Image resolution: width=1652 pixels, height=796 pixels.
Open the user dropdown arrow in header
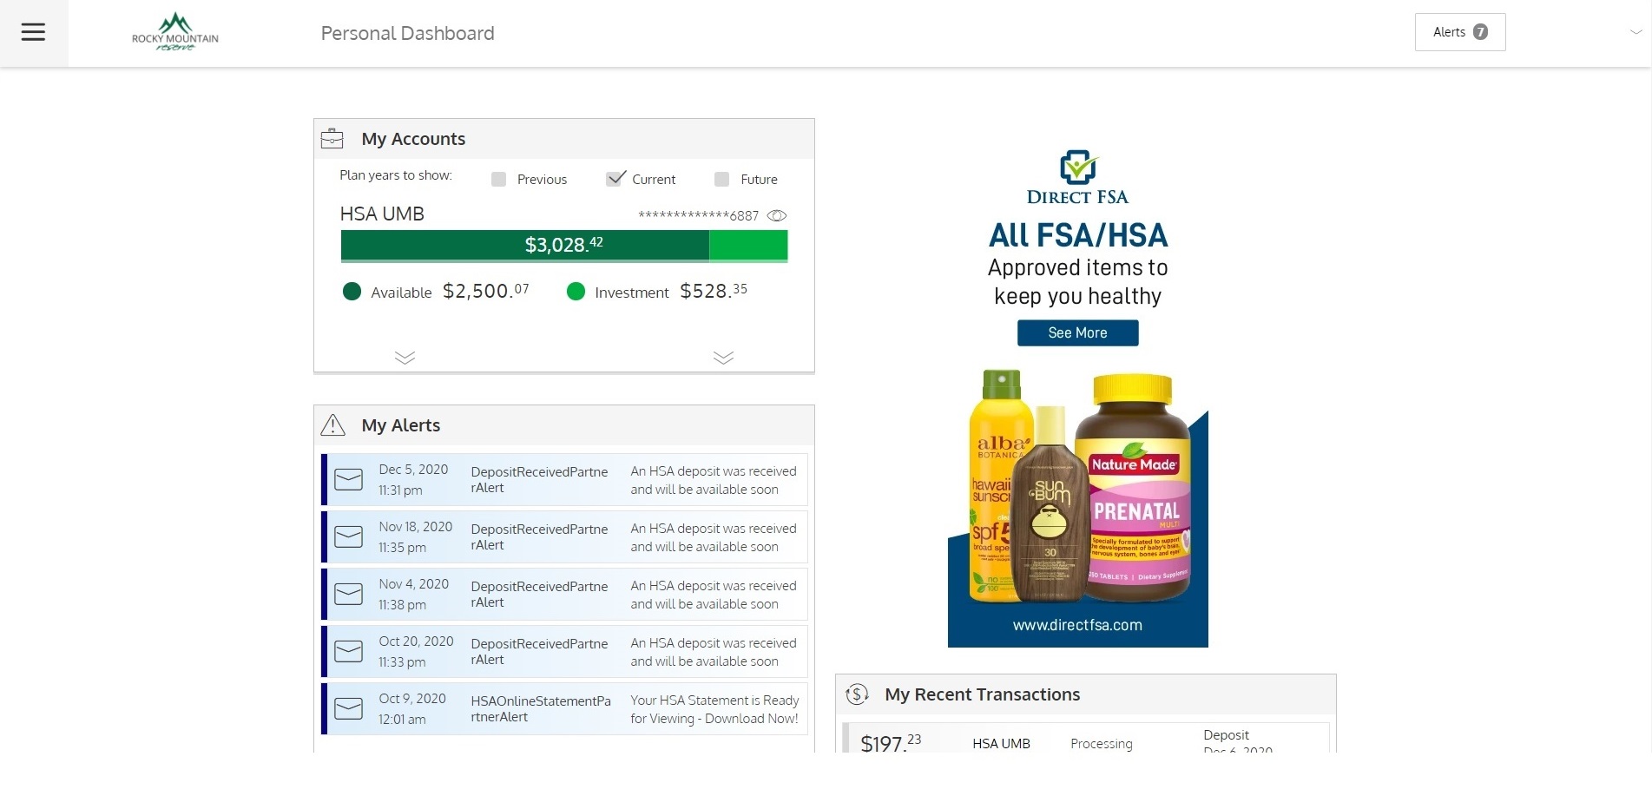point(1636,32)
